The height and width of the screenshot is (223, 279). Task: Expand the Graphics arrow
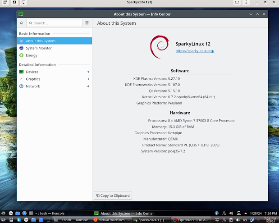(88, 79)
